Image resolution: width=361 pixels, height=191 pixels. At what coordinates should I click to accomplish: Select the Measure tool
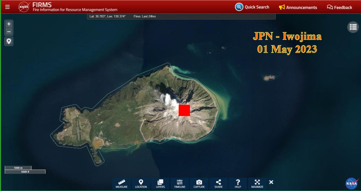coord(122,184)
